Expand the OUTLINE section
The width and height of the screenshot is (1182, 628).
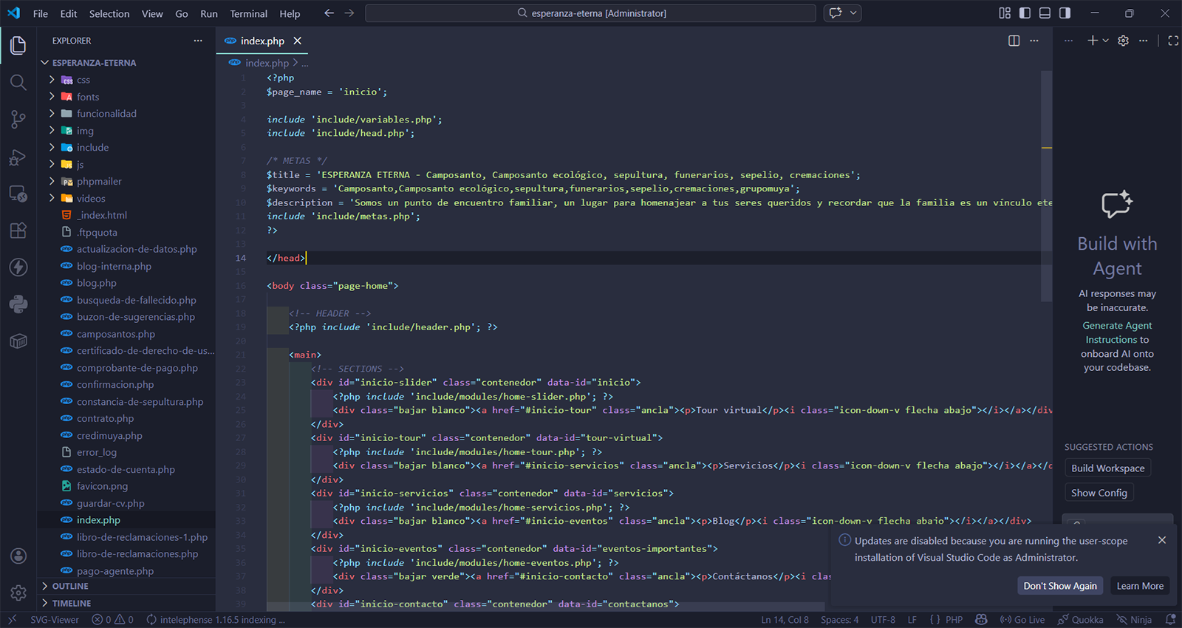point(70,586)
